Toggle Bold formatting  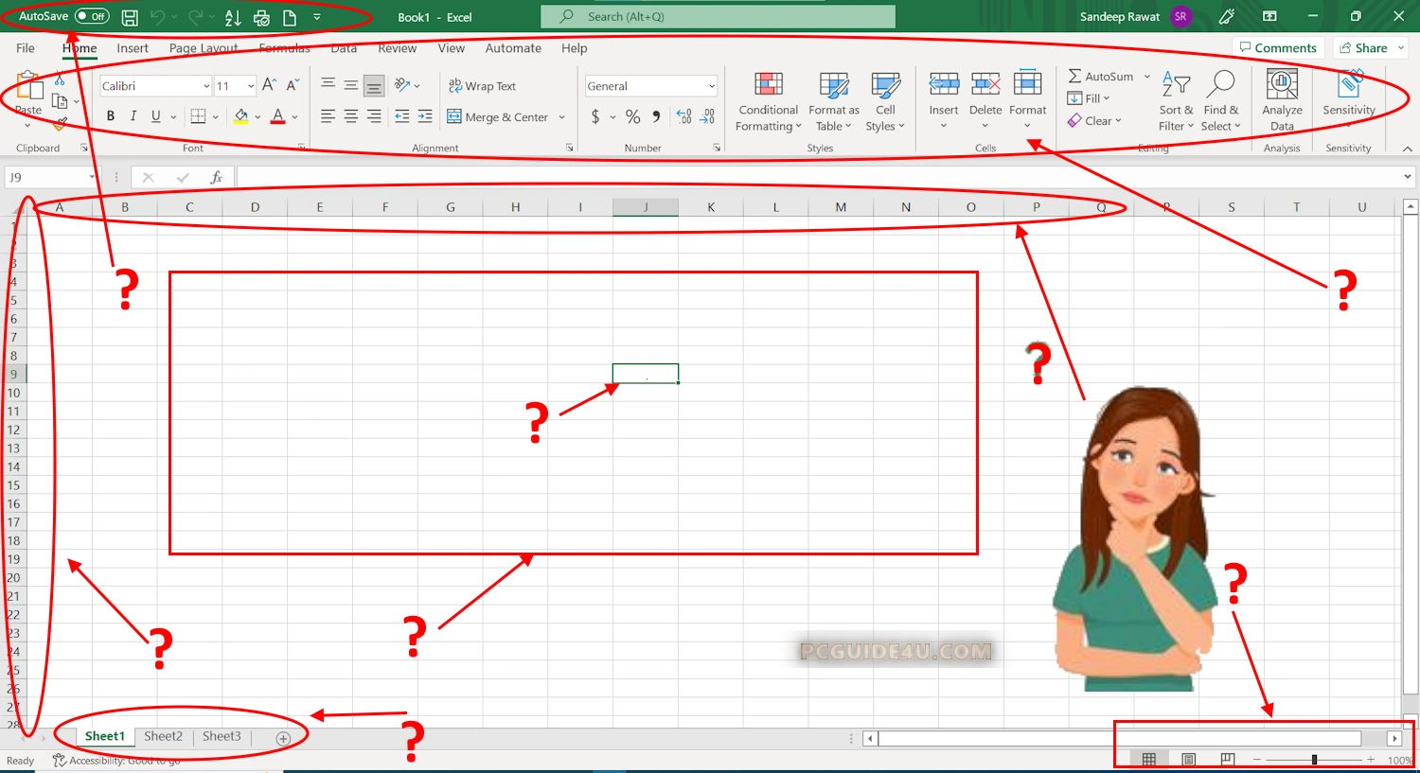pos(111,116)
